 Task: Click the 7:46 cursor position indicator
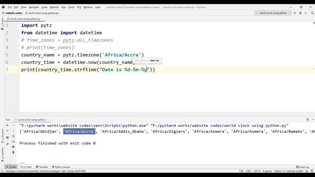pyautogui.click(x=241, y=171)
